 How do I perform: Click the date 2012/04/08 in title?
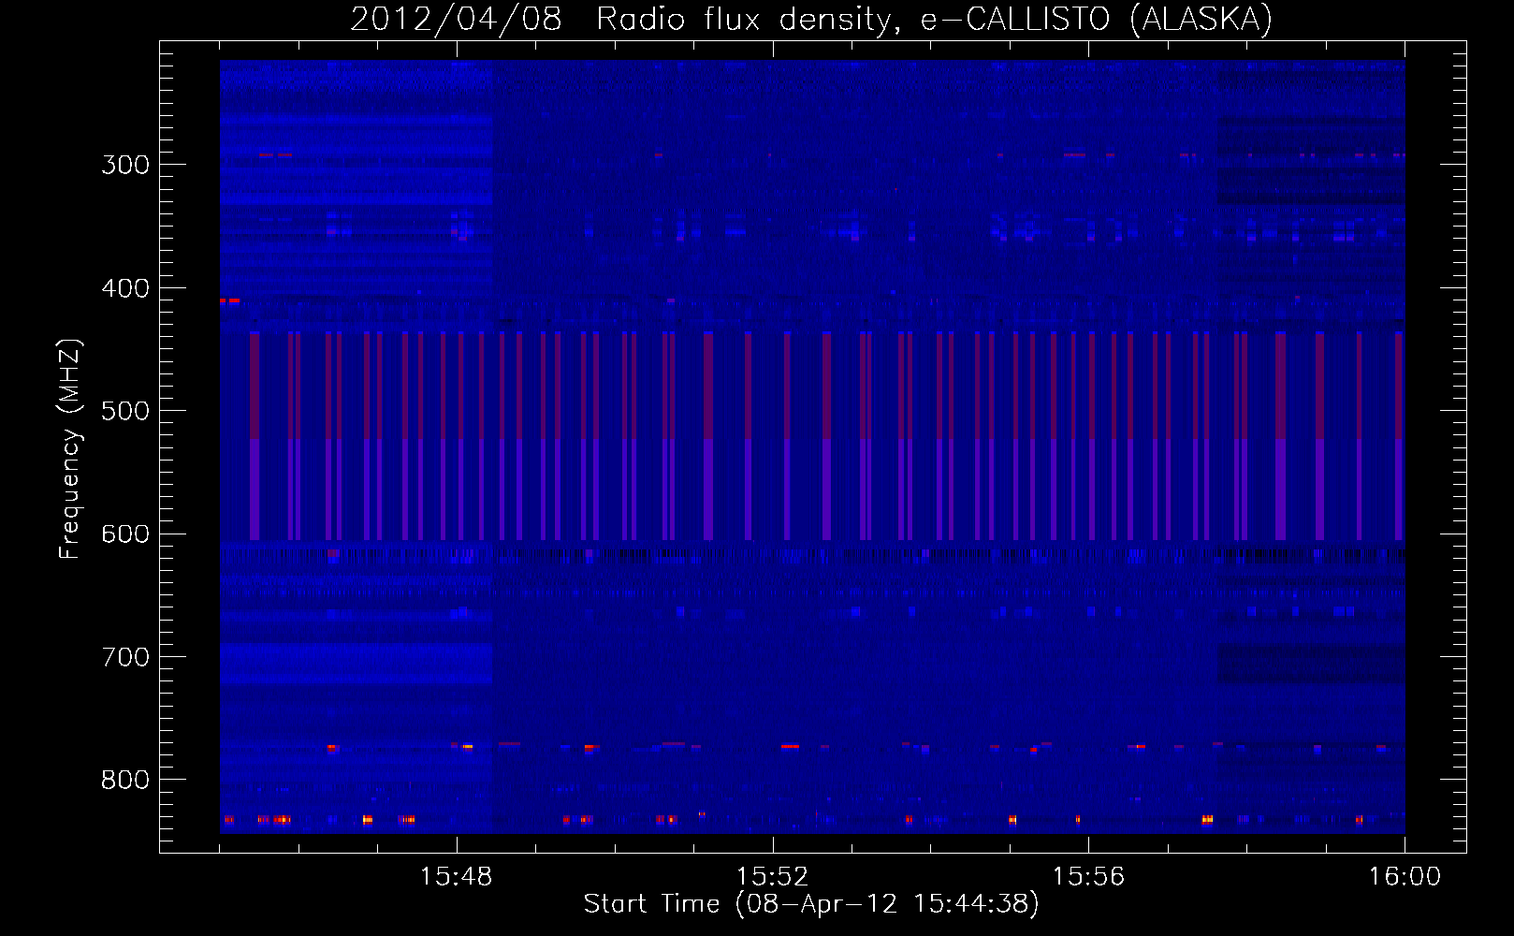[456, 19]
